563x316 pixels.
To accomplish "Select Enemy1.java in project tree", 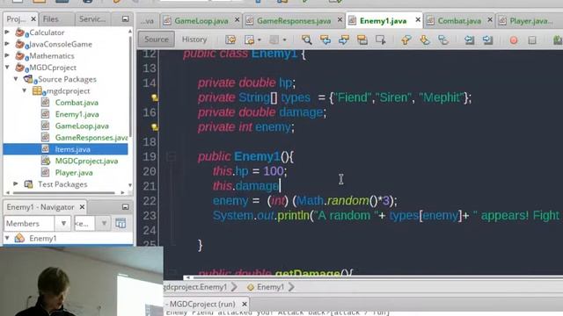I will coord(77,114).
